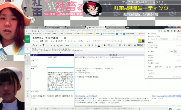Screen dimensions: 181x110
Task: Select 新しいタブ in Chrome menu
Action: click(x=152, y=34)
